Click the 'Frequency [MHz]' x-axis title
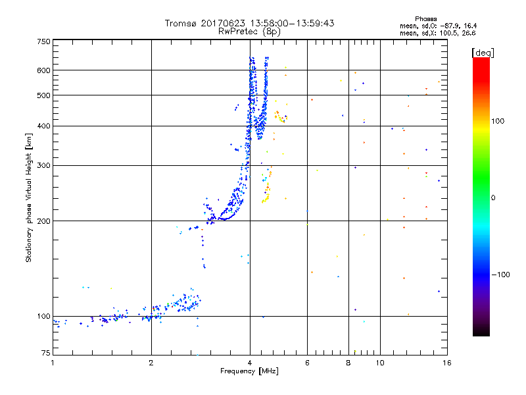The image size is (526, 395). 249,371
